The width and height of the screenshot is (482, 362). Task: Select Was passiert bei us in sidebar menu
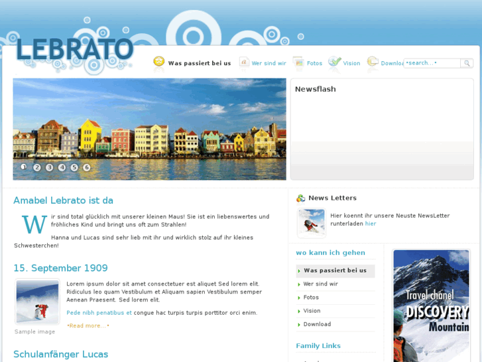click(335, 270)
